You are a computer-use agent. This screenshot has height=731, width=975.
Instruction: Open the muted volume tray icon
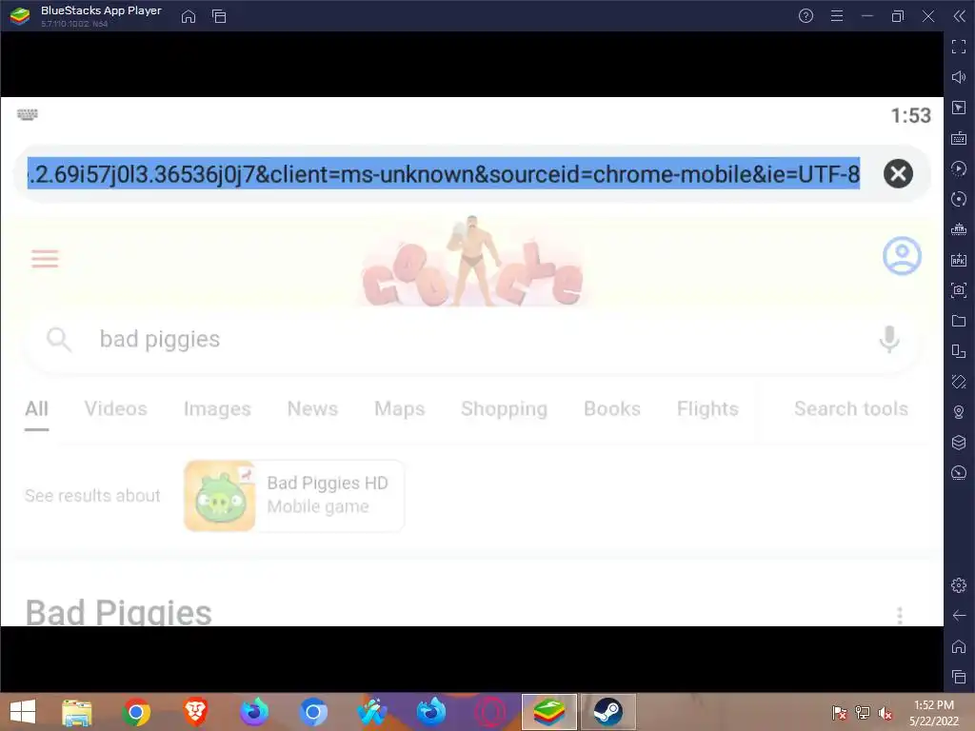click(x=885, y=713)
